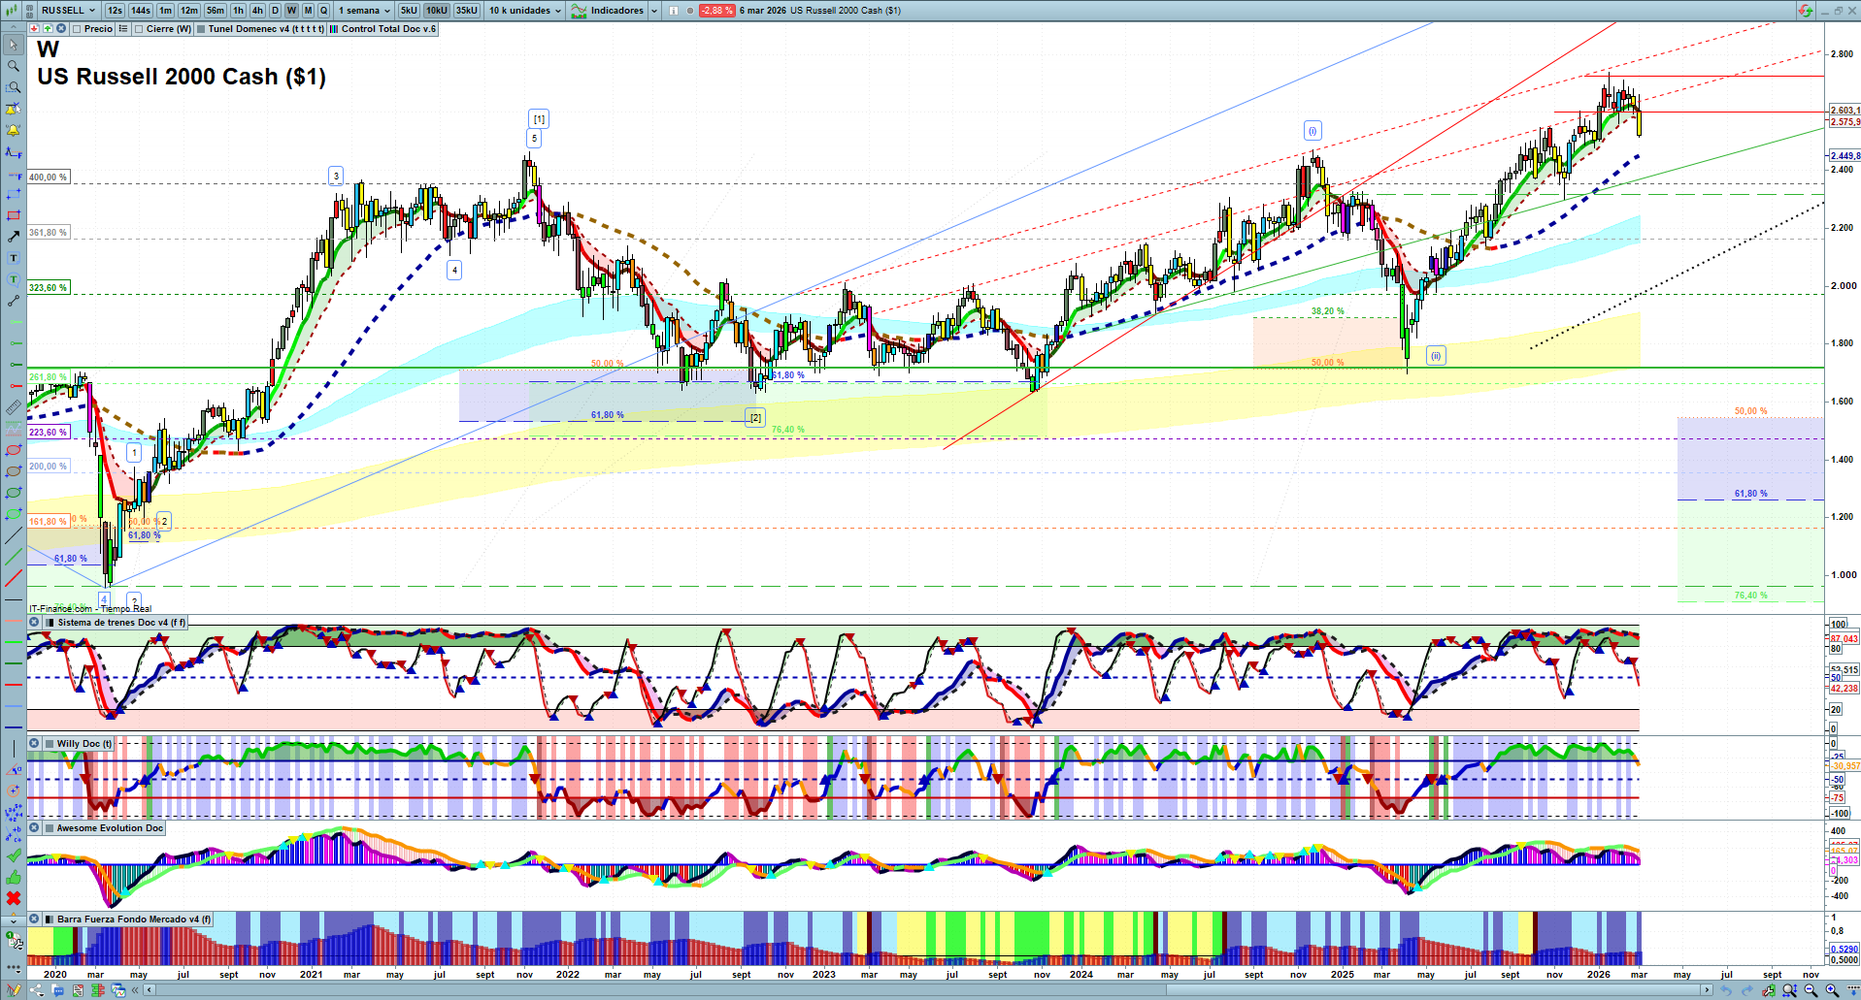Viewport: 1861px width, 1000px height.
Task: Pick the alert bell tool
Action: 14,130
